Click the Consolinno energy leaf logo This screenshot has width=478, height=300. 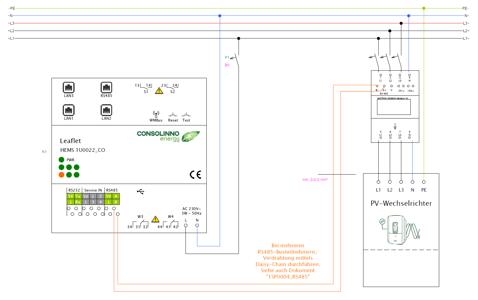(191, 136)
